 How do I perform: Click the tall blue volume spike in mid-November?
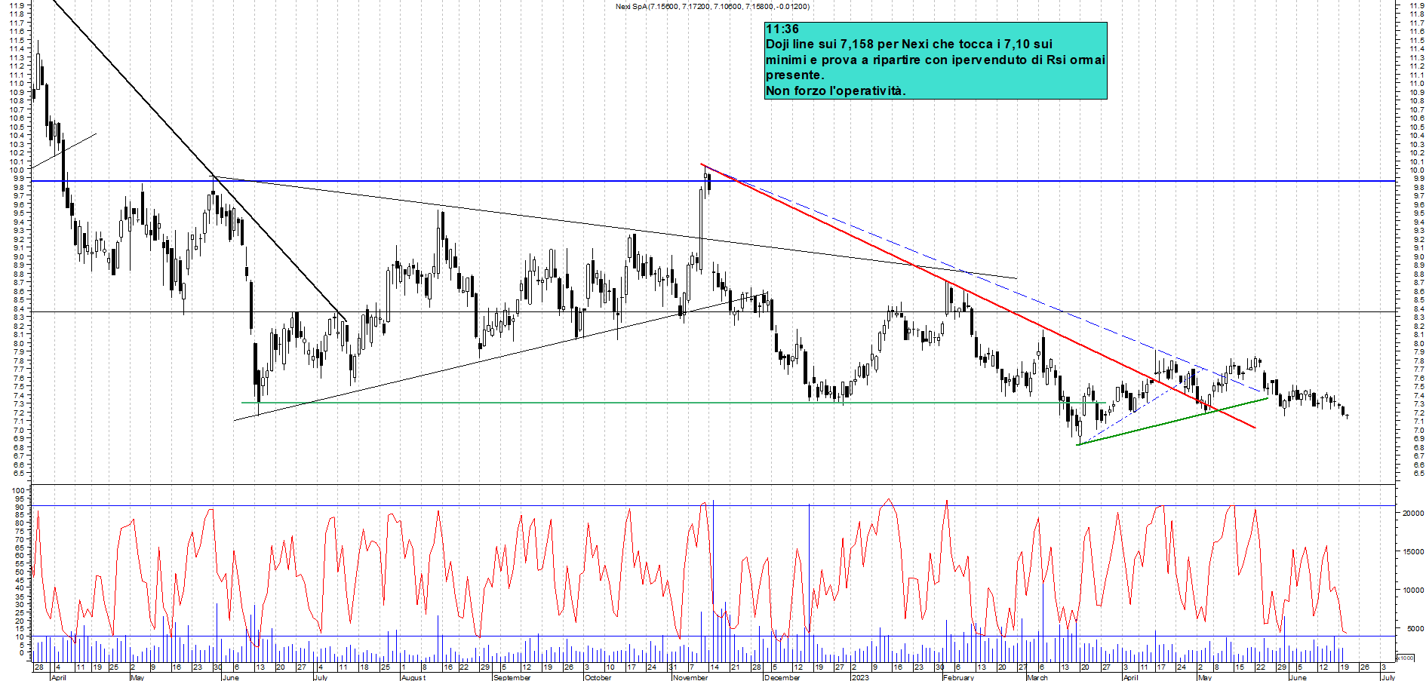(713, 581)
